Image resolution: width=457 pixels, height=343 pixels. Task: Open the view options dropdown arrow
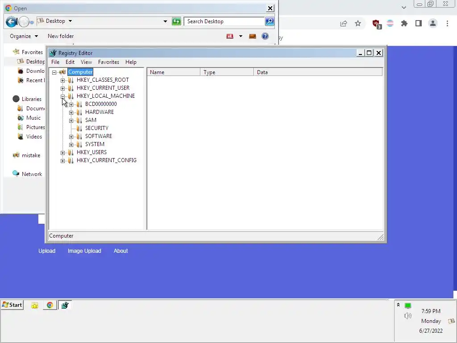coord(241,36)
